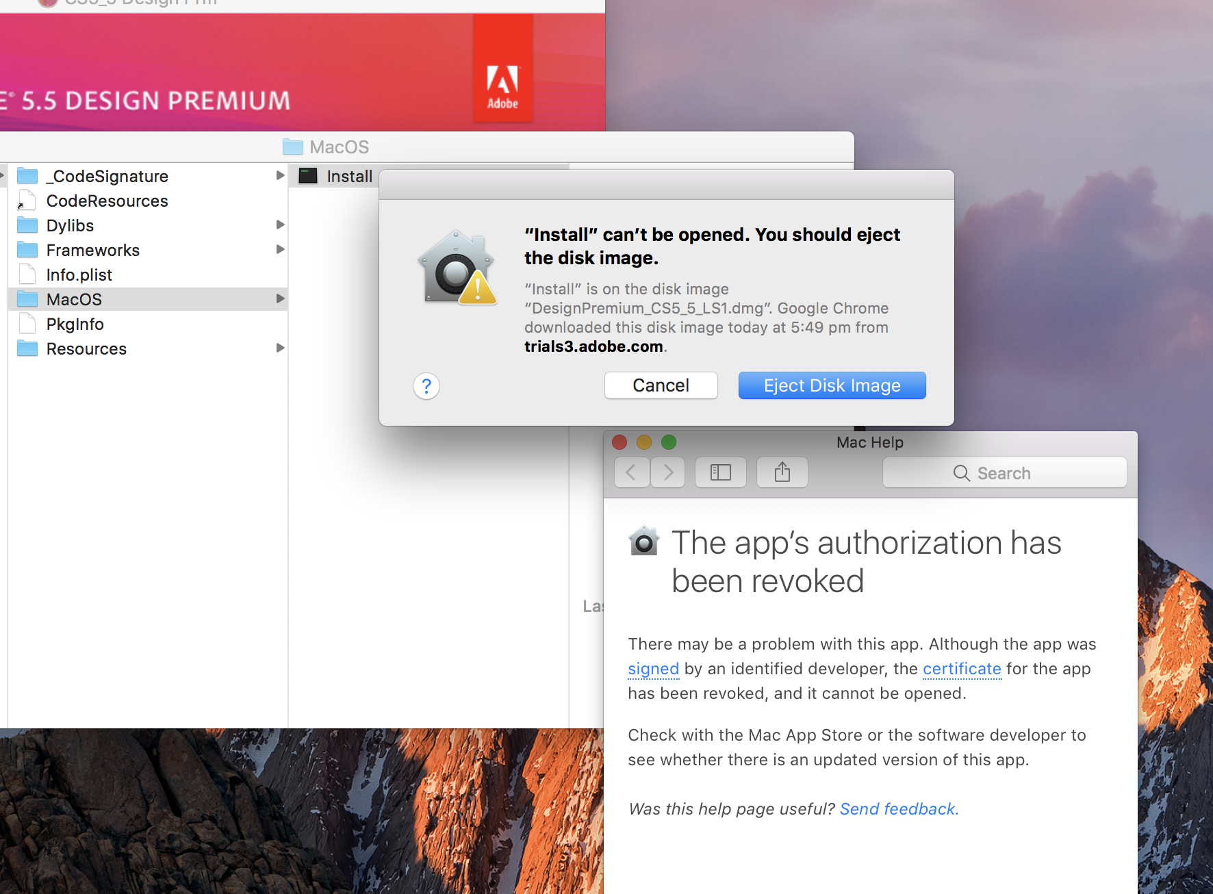Screen dimensions: 1213x894
Task: Select the Frameworks folder
Action: click(x=148, y=250)
